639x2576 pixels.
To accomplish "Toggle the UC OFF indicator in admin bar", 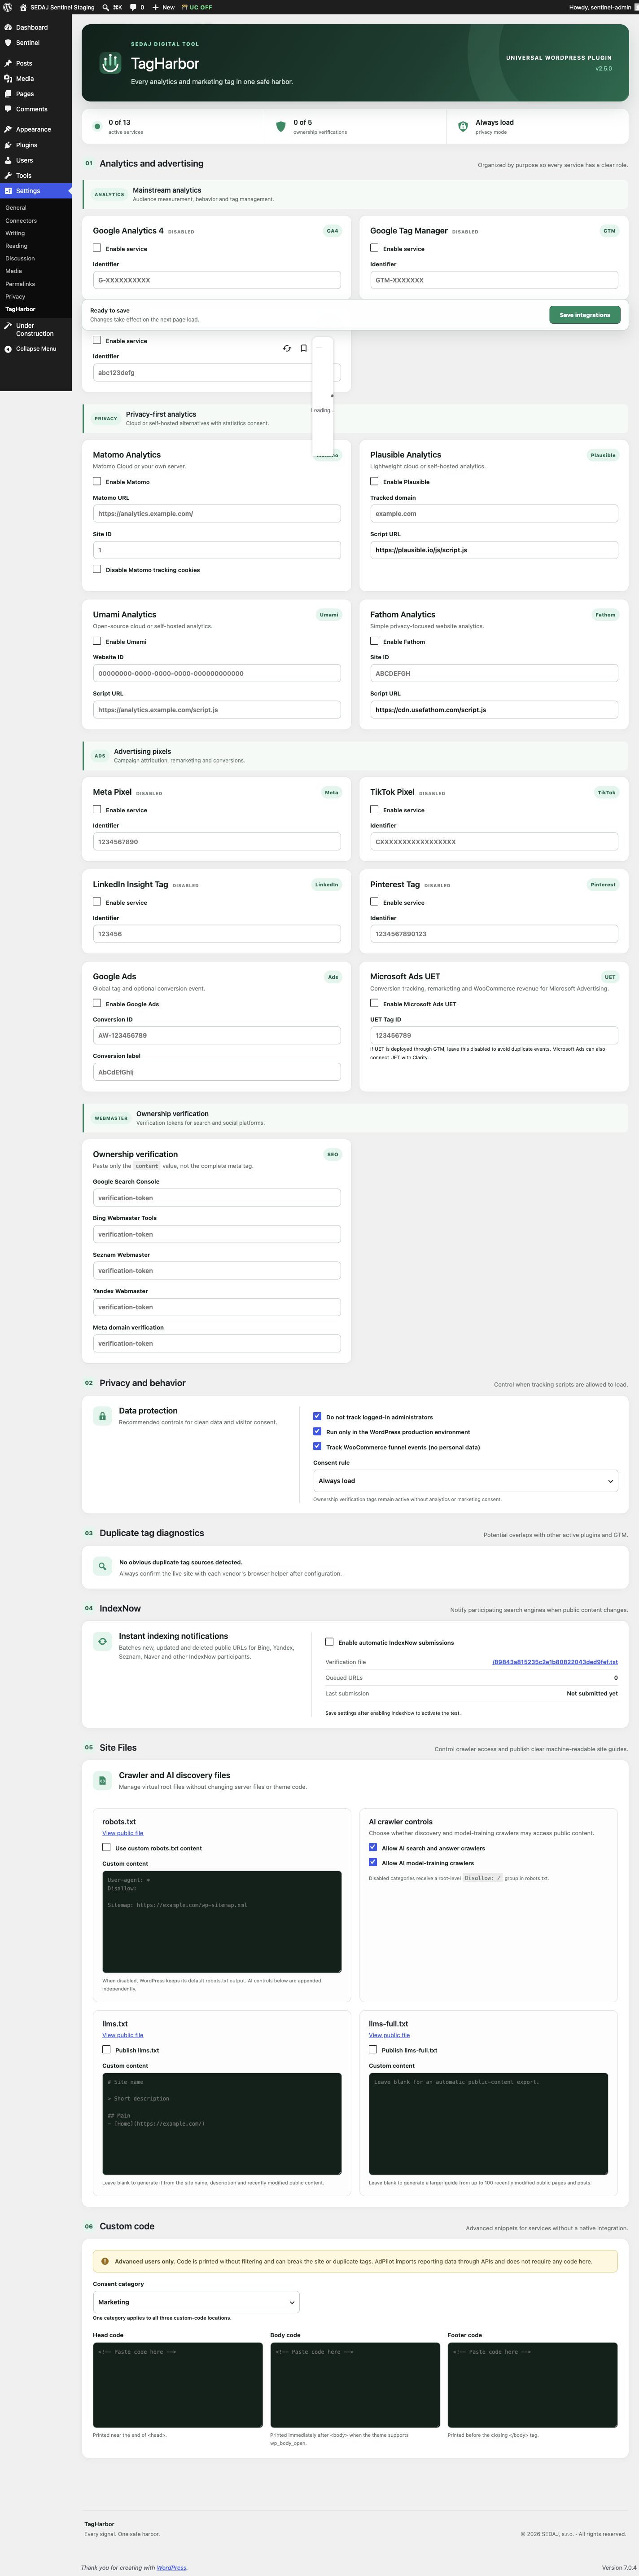I will tap(197, 7).
